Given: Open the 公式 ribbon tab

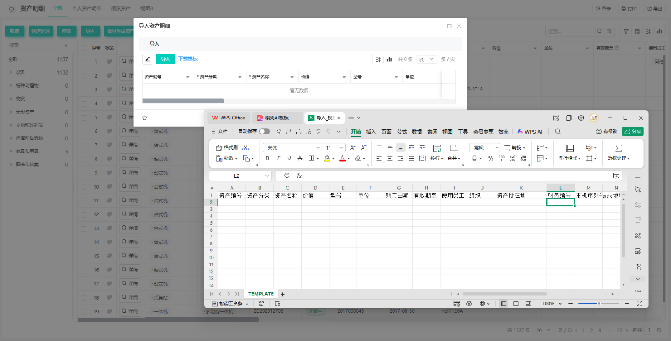Looking at the screenshot, I should (x=402, y=132).
